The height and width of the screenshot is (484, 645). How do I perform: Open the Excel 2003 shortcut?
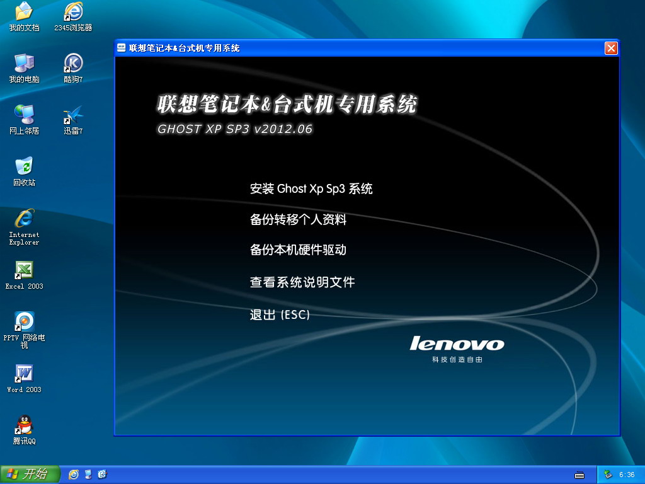(24, 271)
